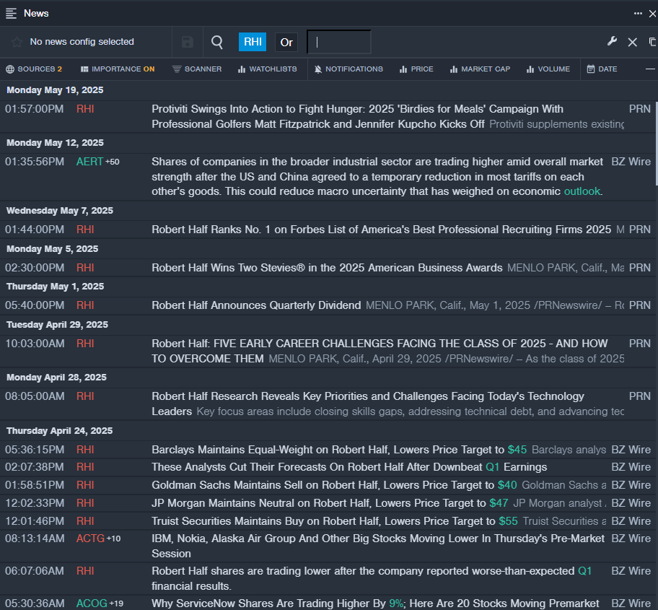Open the Sources filter
Viewport: 658px width, 610px height.
[34, 69]
